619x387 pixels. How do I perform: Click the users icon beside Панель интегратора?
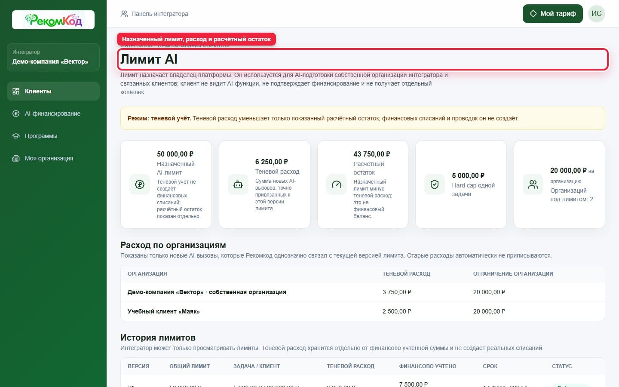124,14
